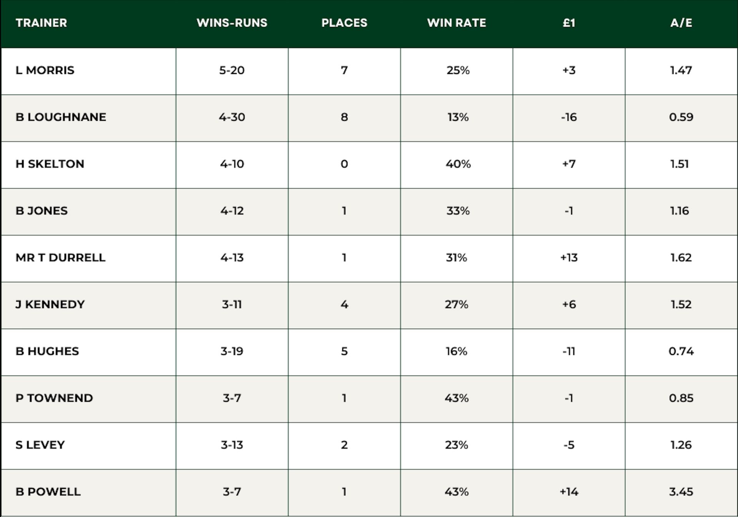Click the B HUGHES trainer name
This screenshot has width=738, height=517.
47,351
